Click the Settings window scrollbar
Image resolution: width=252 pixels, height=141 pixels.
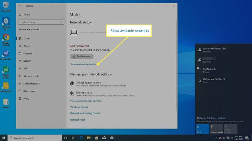(177, 65)
